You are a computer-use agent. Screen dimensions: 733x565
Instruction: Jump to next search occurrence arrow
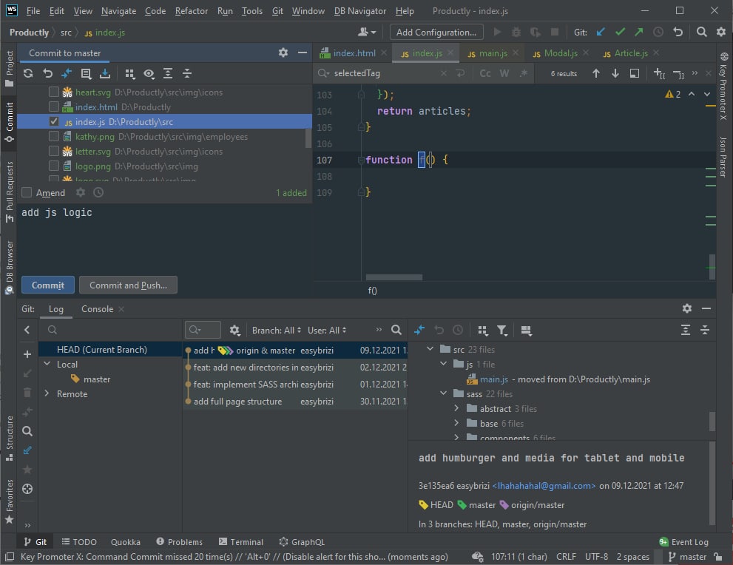(x=615, y=73)
